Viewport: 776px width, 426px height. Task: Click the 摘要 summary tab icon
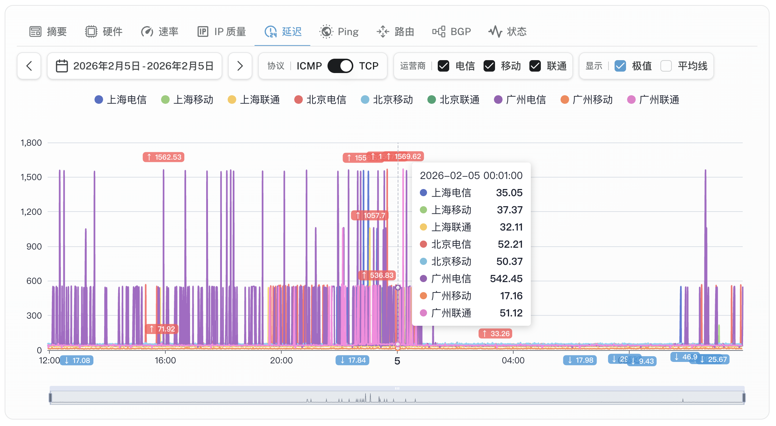pos(35,32)
